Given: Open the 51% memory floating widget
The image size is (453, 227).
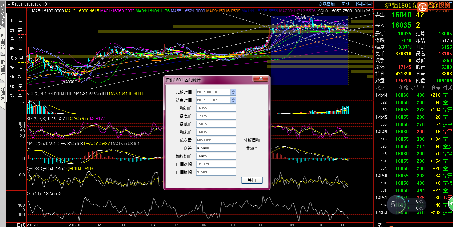Looking at the screenshot, I should click(396, 205).
